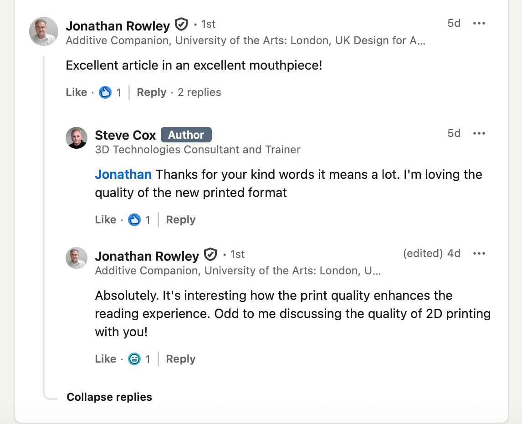The width and height of the screenshot is (522, 424).
Task: Like the 'Excellent article' comment
Action: (76, 92)
